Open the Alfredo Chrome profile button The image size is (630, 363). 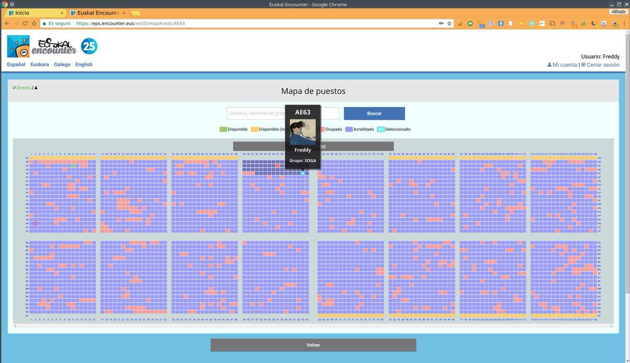(x=617, y=12)
